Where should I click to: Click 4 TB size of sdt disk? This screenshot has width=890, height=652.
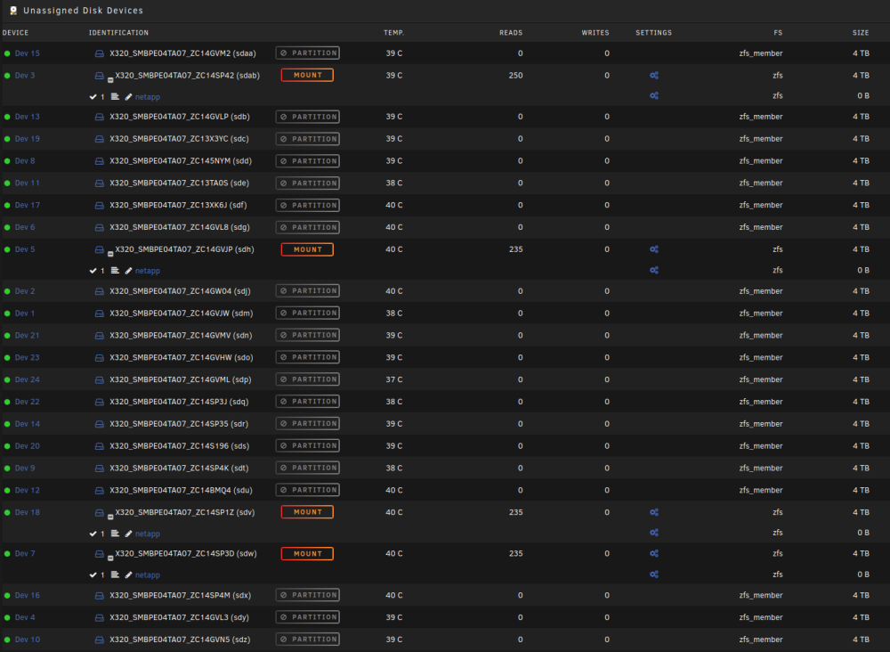861,469
